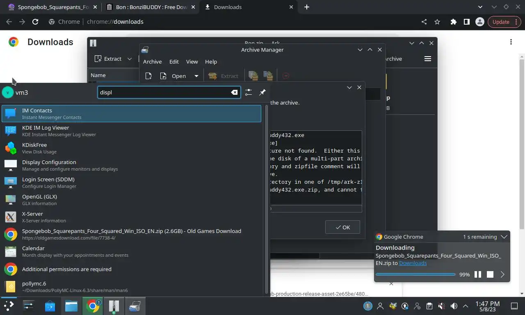Open Chrome profile avatar

click(x=479, y=22)
